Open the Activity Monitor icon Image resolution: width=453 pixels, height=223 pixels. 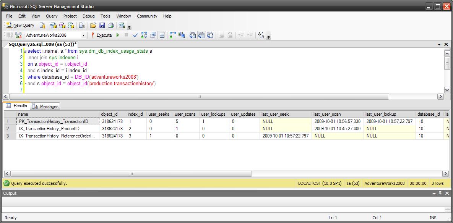pyautogui.click(x=122, y=25)
